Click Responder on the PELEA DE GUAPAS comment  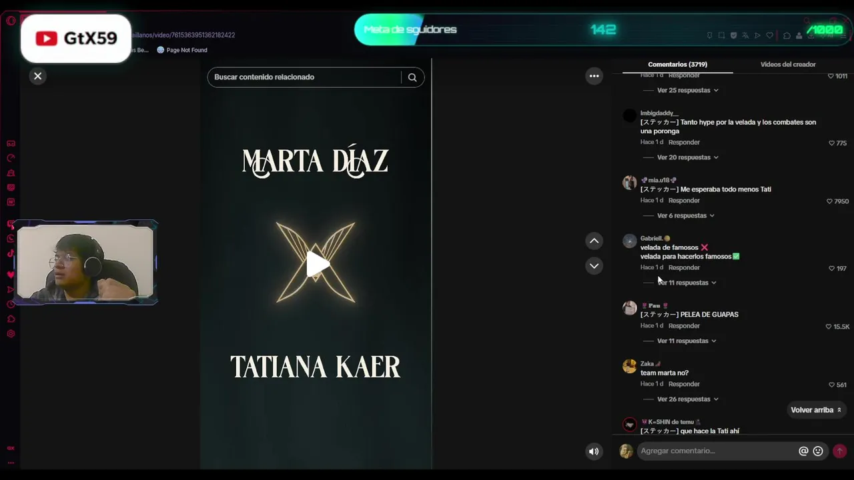(684, 325)
